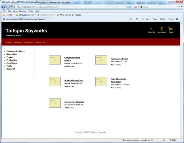Select the Deception category

point(12,54)
